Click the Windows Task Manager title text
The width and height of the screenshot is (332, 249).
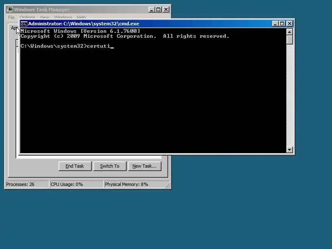coord(42,10)
